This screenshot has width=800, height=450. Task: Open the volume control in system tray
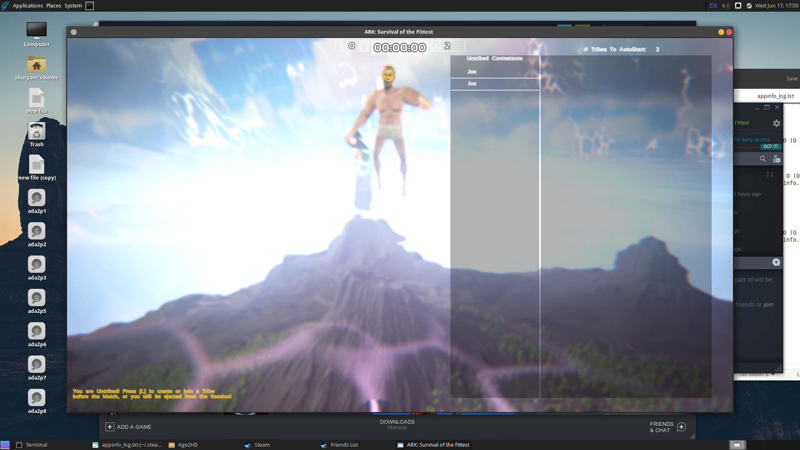(x=725, y=6)
